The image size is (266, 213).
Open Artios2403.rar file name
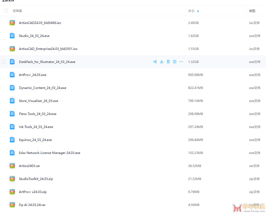29,166
